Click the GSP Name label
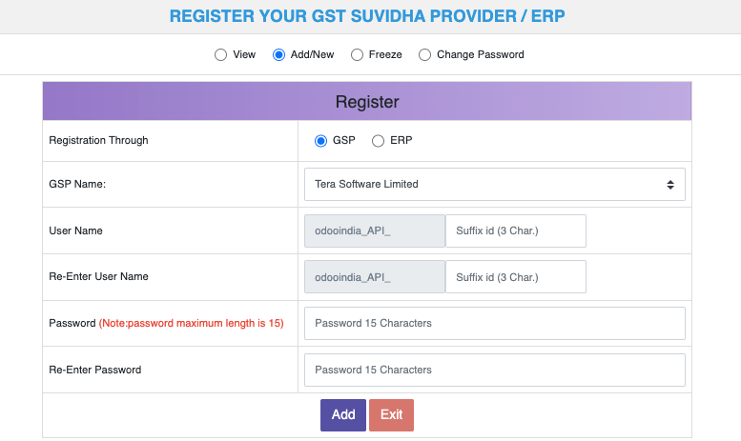The image size is (741, 441). point(77,185)
